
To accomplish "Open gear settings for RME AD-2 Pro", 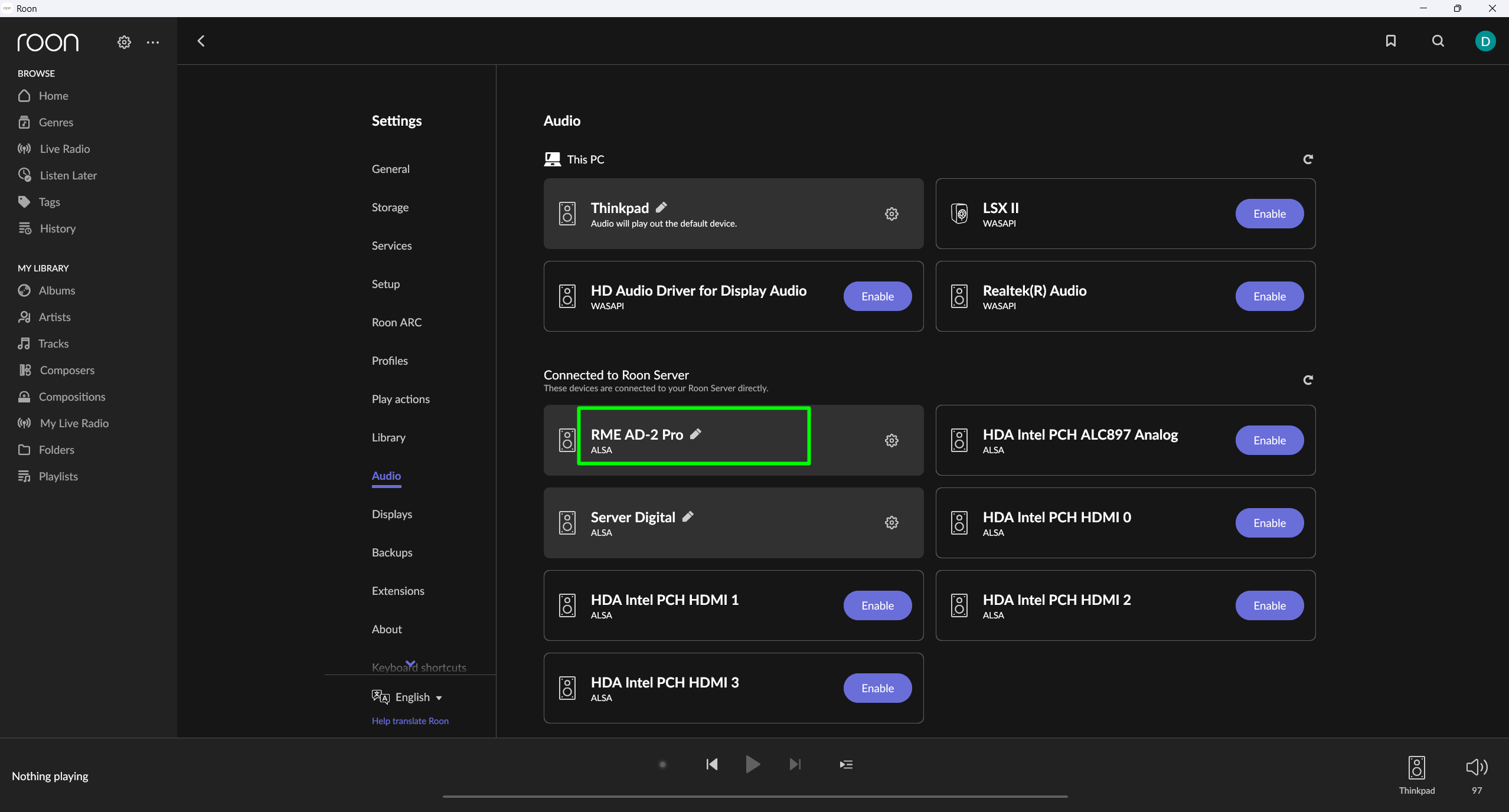I will 891,440.
